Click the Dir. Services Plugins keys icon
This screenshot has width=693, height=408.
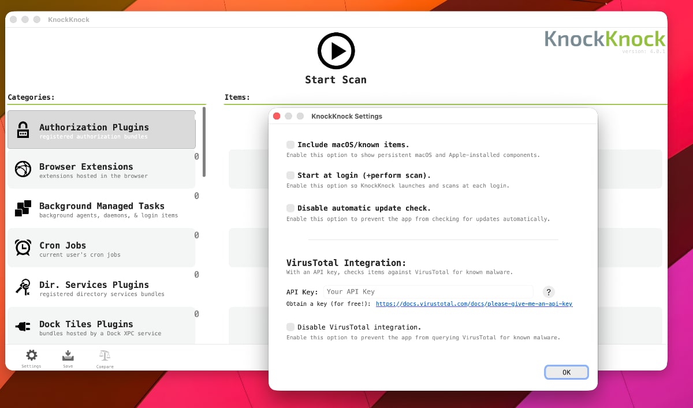coord(23,287)
